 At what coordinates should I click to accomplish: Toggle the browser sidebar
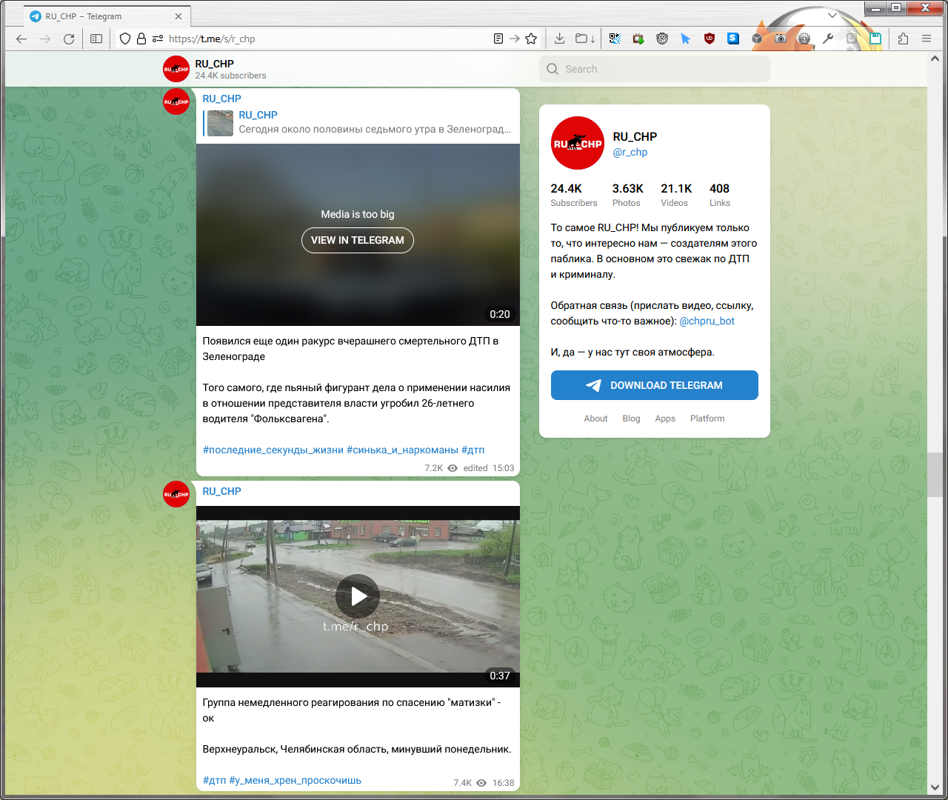pos(96,39)
